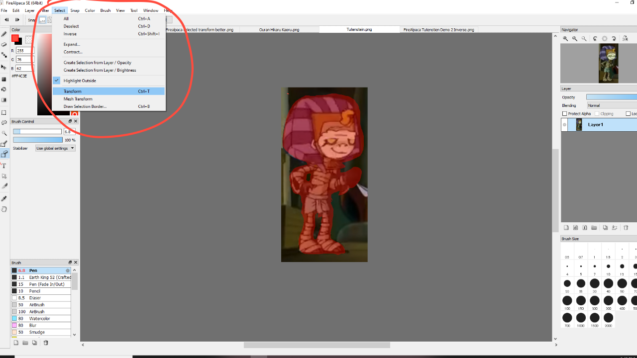Open the Stabilizer settings dropdown
The height and width of the screenshot is (358, 637).
point(55,148)
